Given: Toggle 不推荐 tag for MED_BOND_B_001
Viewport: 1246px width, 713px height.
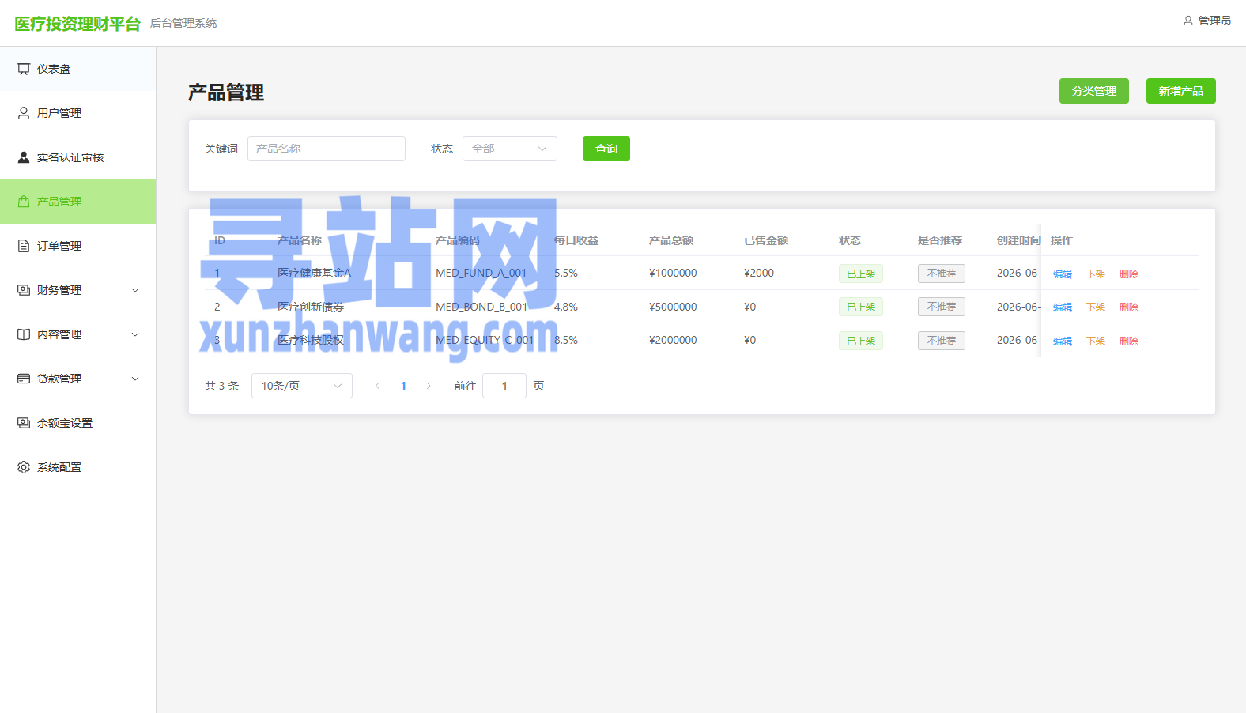Looking at the screenshot, I should [x=942, y=307].
